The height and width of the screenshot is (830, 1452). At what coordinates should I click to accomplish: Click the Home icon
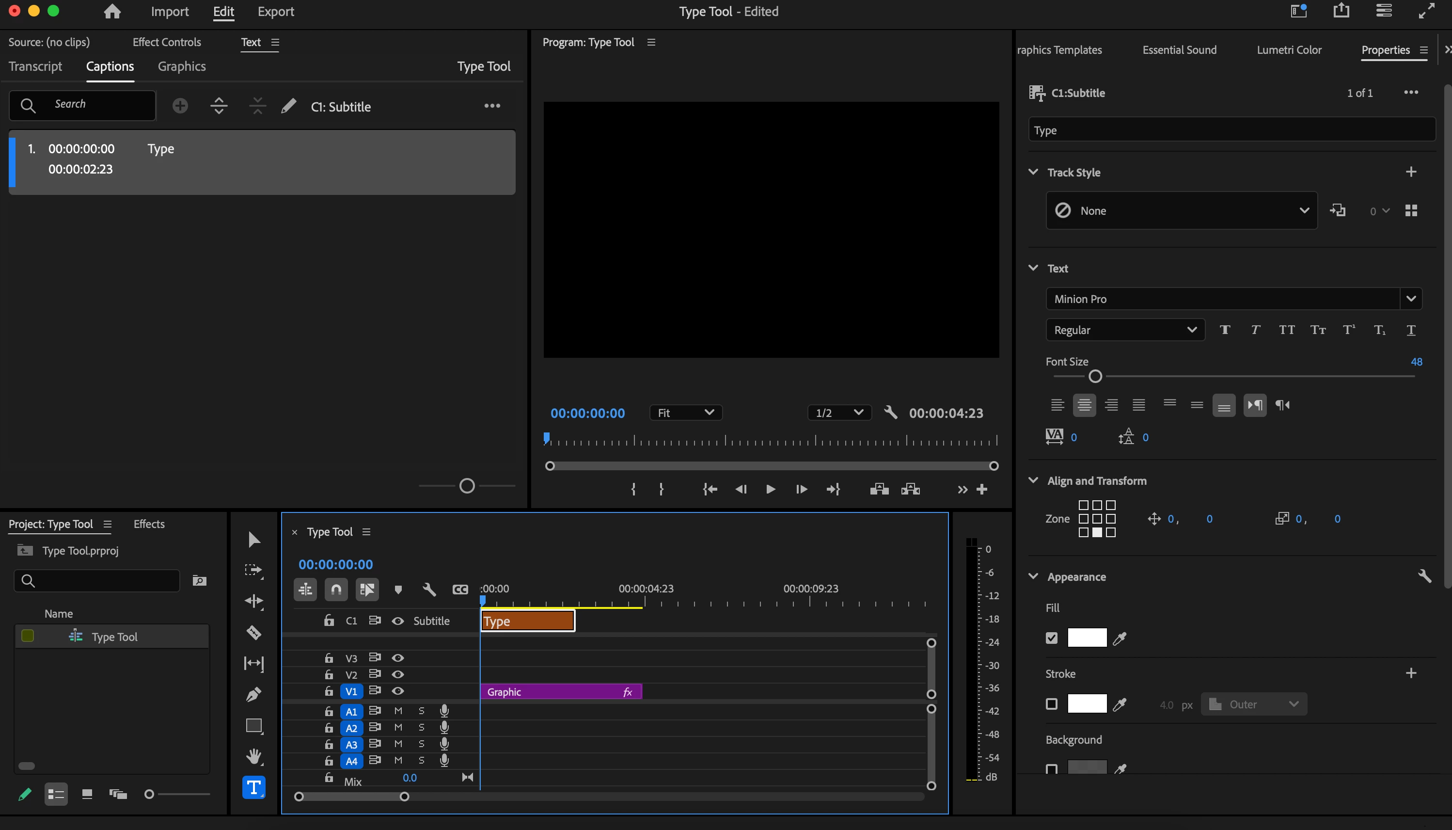[112, 12]
